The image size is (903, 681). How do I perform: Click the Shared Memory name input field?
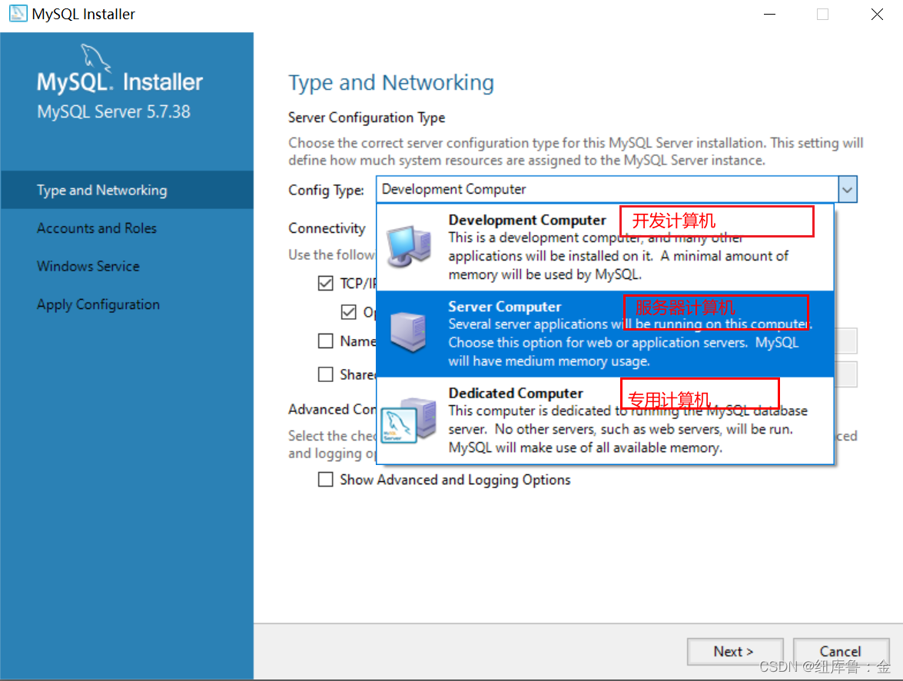click(845, 374)
